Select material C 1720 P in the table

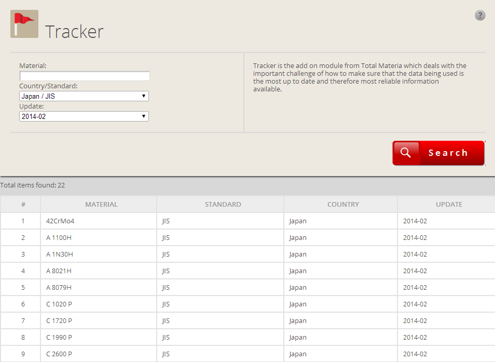59,320
